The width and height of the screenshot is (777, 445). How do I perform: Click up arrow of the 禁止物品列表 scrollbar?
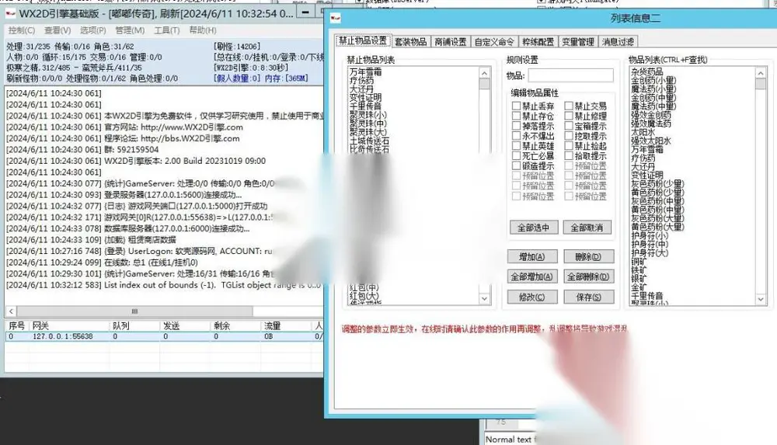pyautogui.click(x=485, y=73)
